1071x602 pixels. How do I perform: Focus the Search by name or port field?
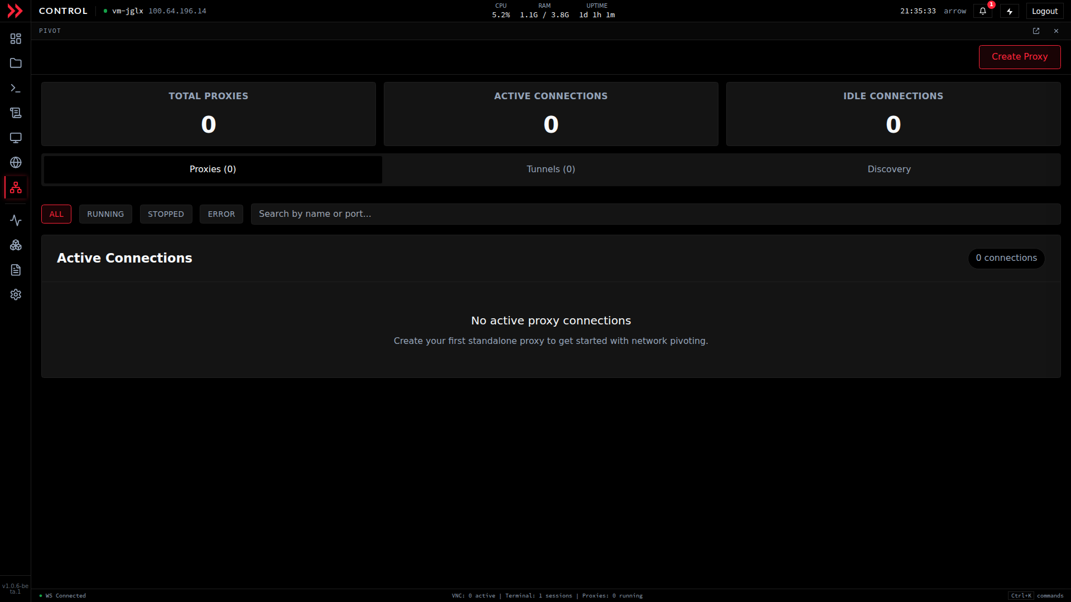tap(655, 214)
